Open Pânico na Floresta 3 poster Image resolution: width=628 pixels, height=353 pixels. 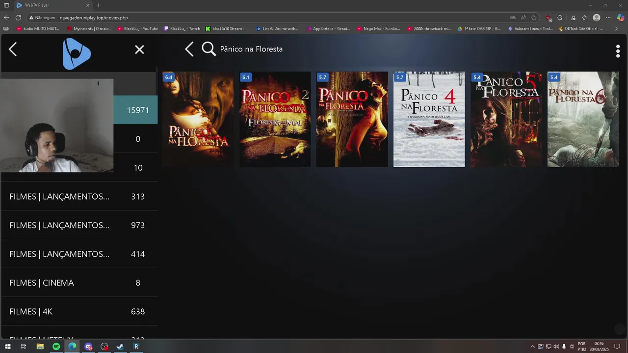click(x=352, y=119)
